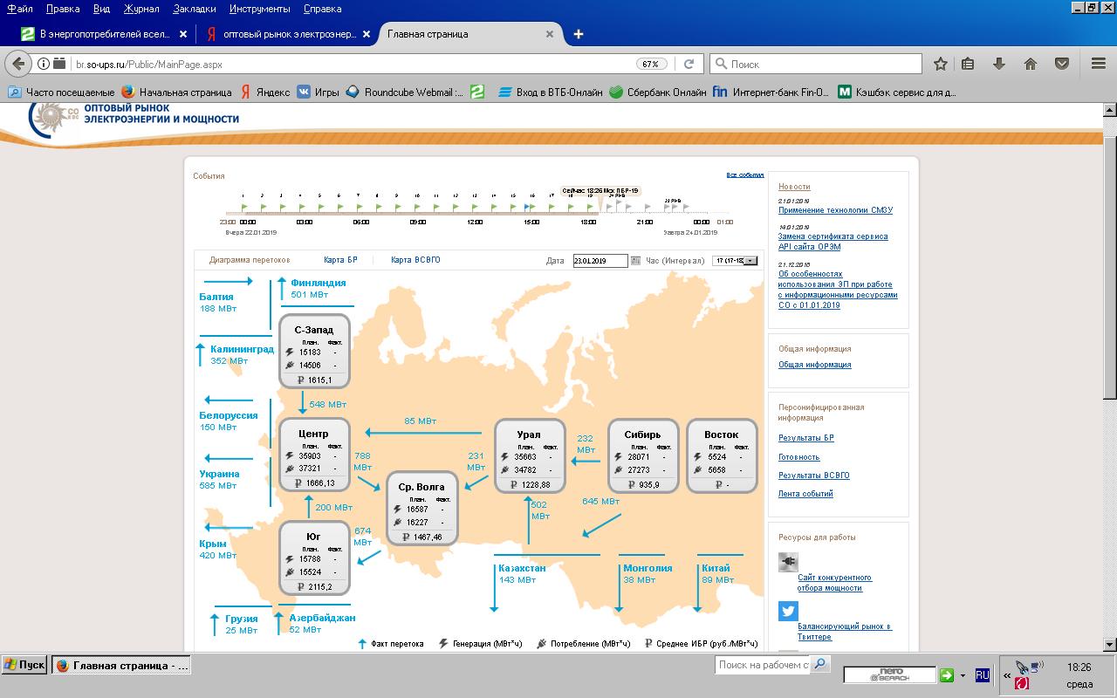Image resolution: width=1117 pixels, height=698 pixels.
Task: Open the Журнал menu
Action: (141, 9)
